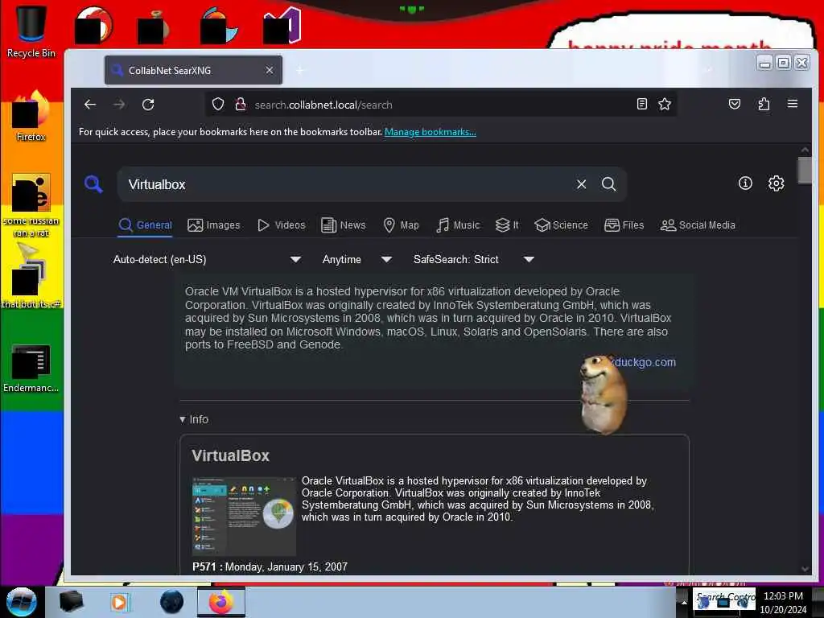
Task: Switch to the Science category
Action: (561, 225)
